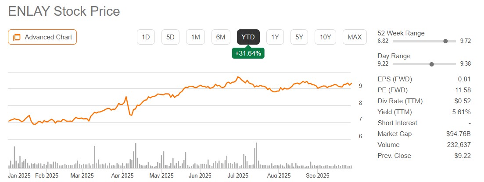The height and width of the screenshot is (182, 484).
Task: Switch chart to 1Y range
Action: pyautogui.click(x=275, y=37)
